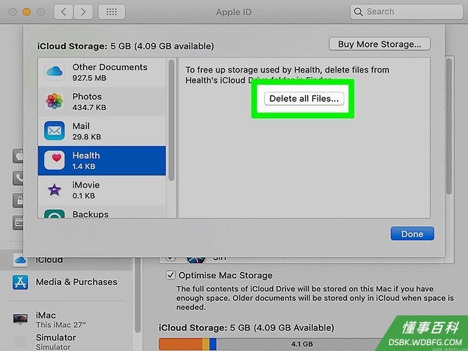Select the Backups row
The width and height of the screenshot is (468, 351).
tap(102, 212)
